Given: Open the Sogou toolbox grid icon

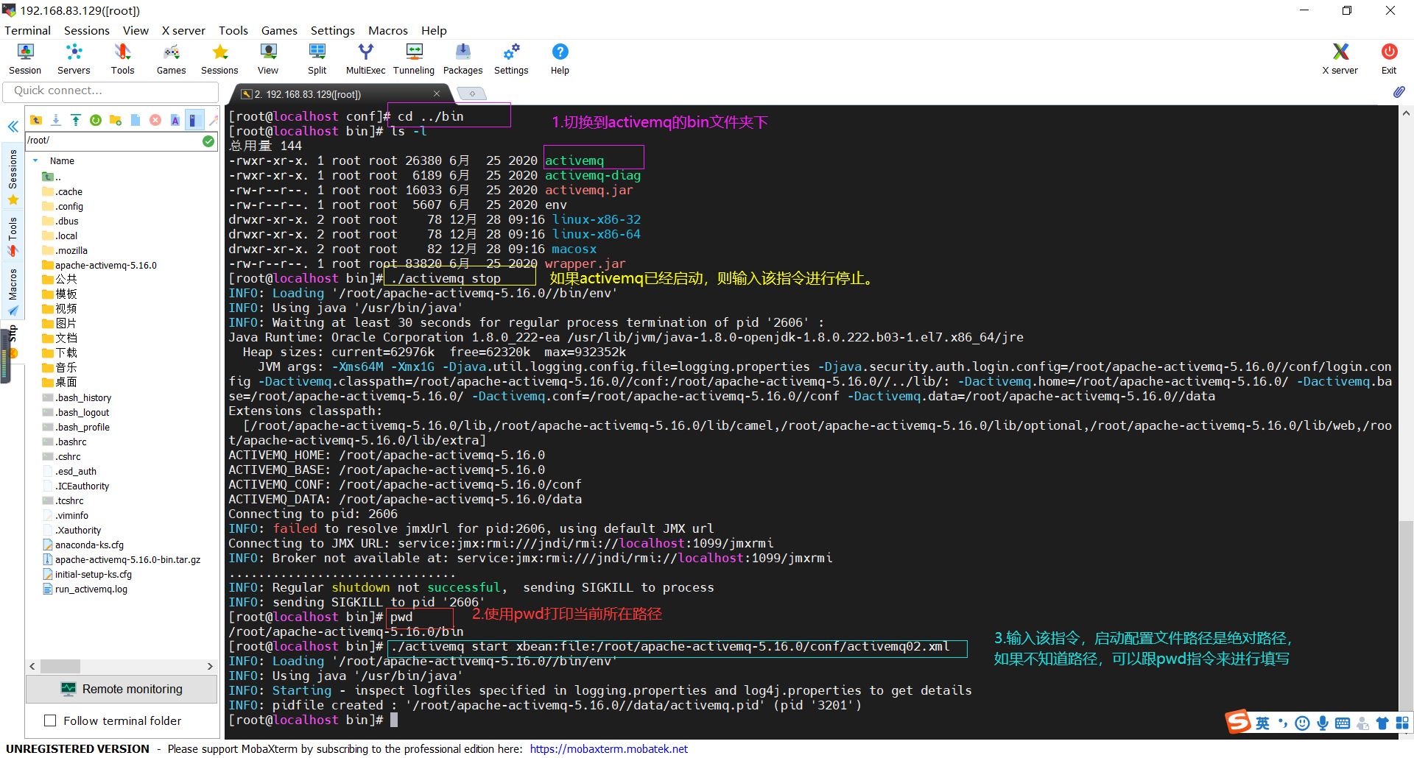Looking at the screenshot, I should tap(1402, 723).
